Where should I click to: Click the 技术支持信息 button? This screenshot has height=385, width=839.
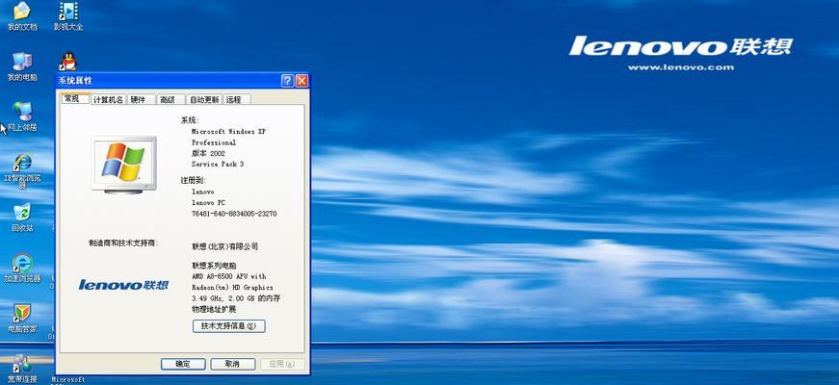click(x=228, y=325)
